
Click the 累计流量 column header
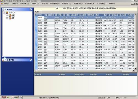point(67,15)
